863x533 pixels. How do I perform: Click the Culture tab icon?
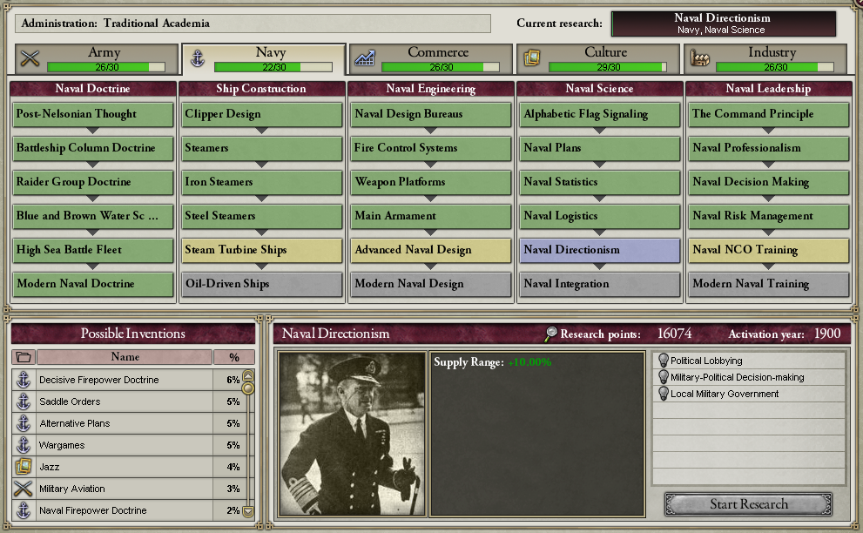click(532, 57)
